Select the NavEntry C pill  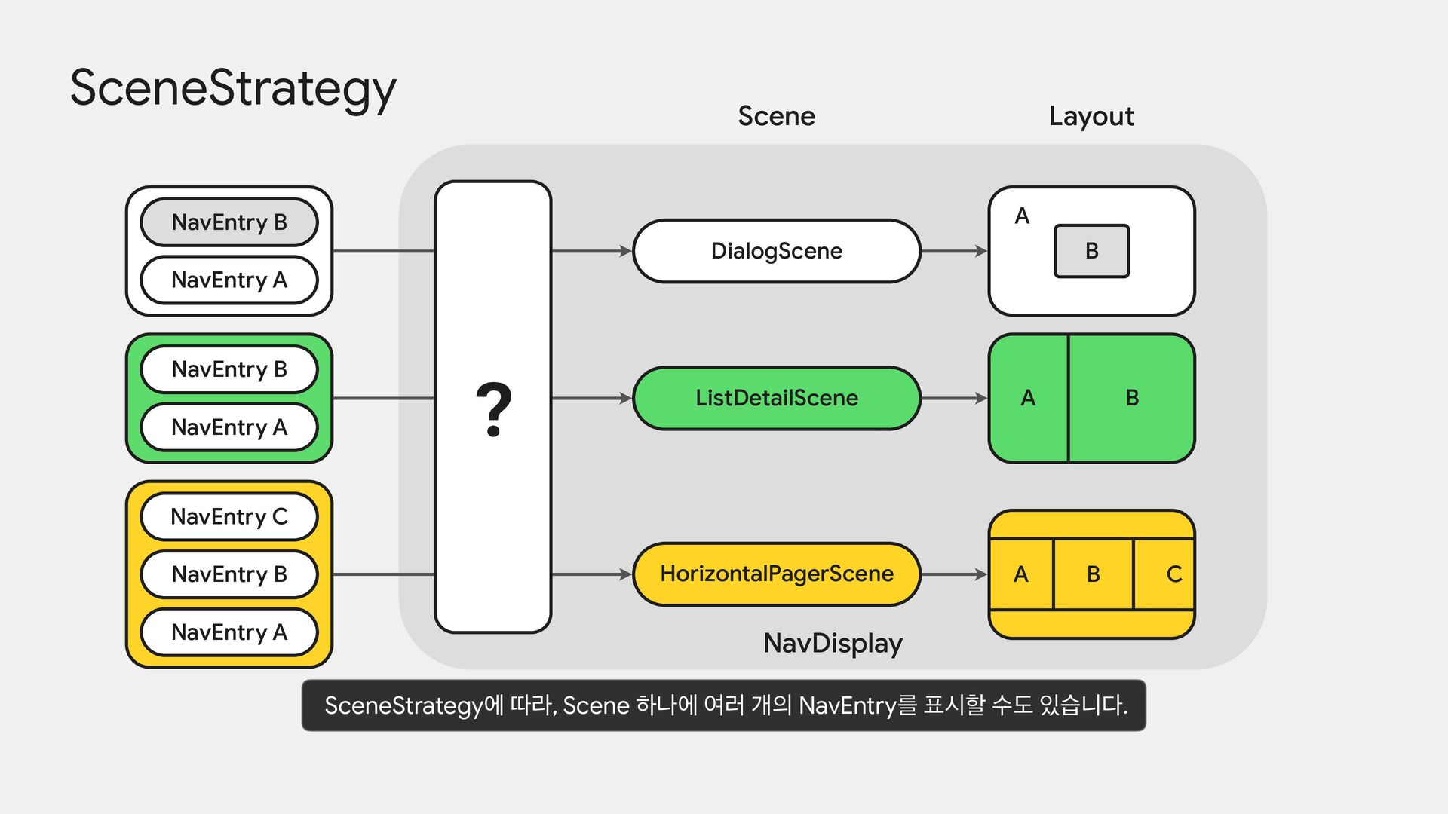point(229,516)
